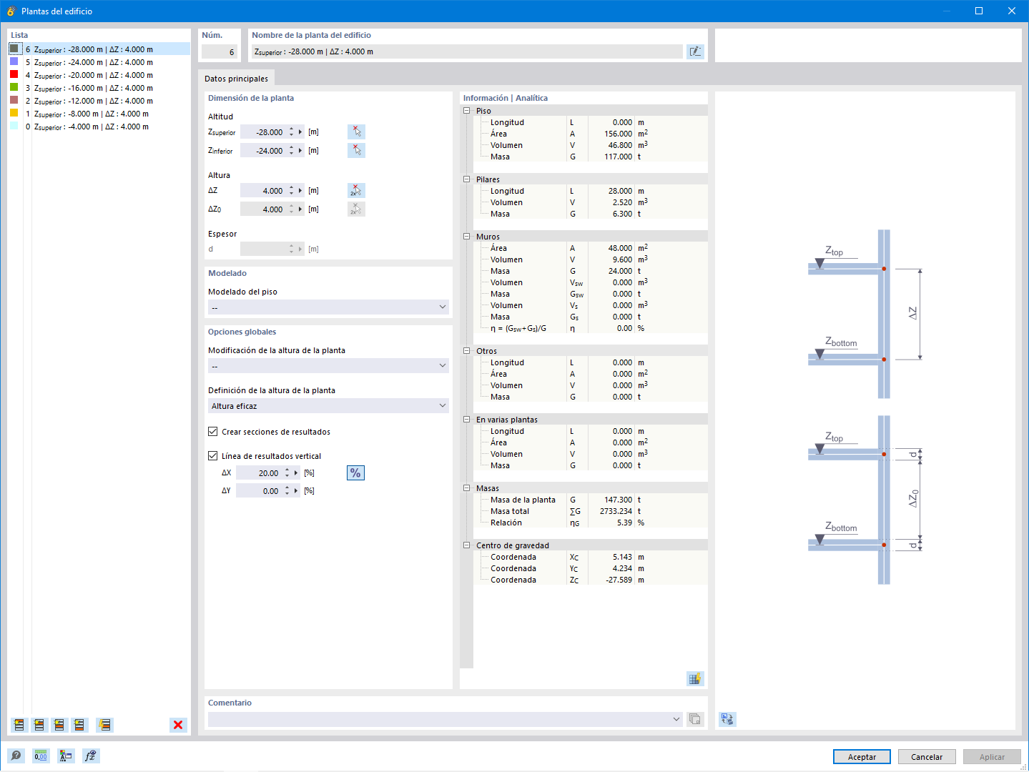Increase ΔZ using its up stepper arrow
1029x772 pixels.
pyautogui.click(x=291, y=188)
